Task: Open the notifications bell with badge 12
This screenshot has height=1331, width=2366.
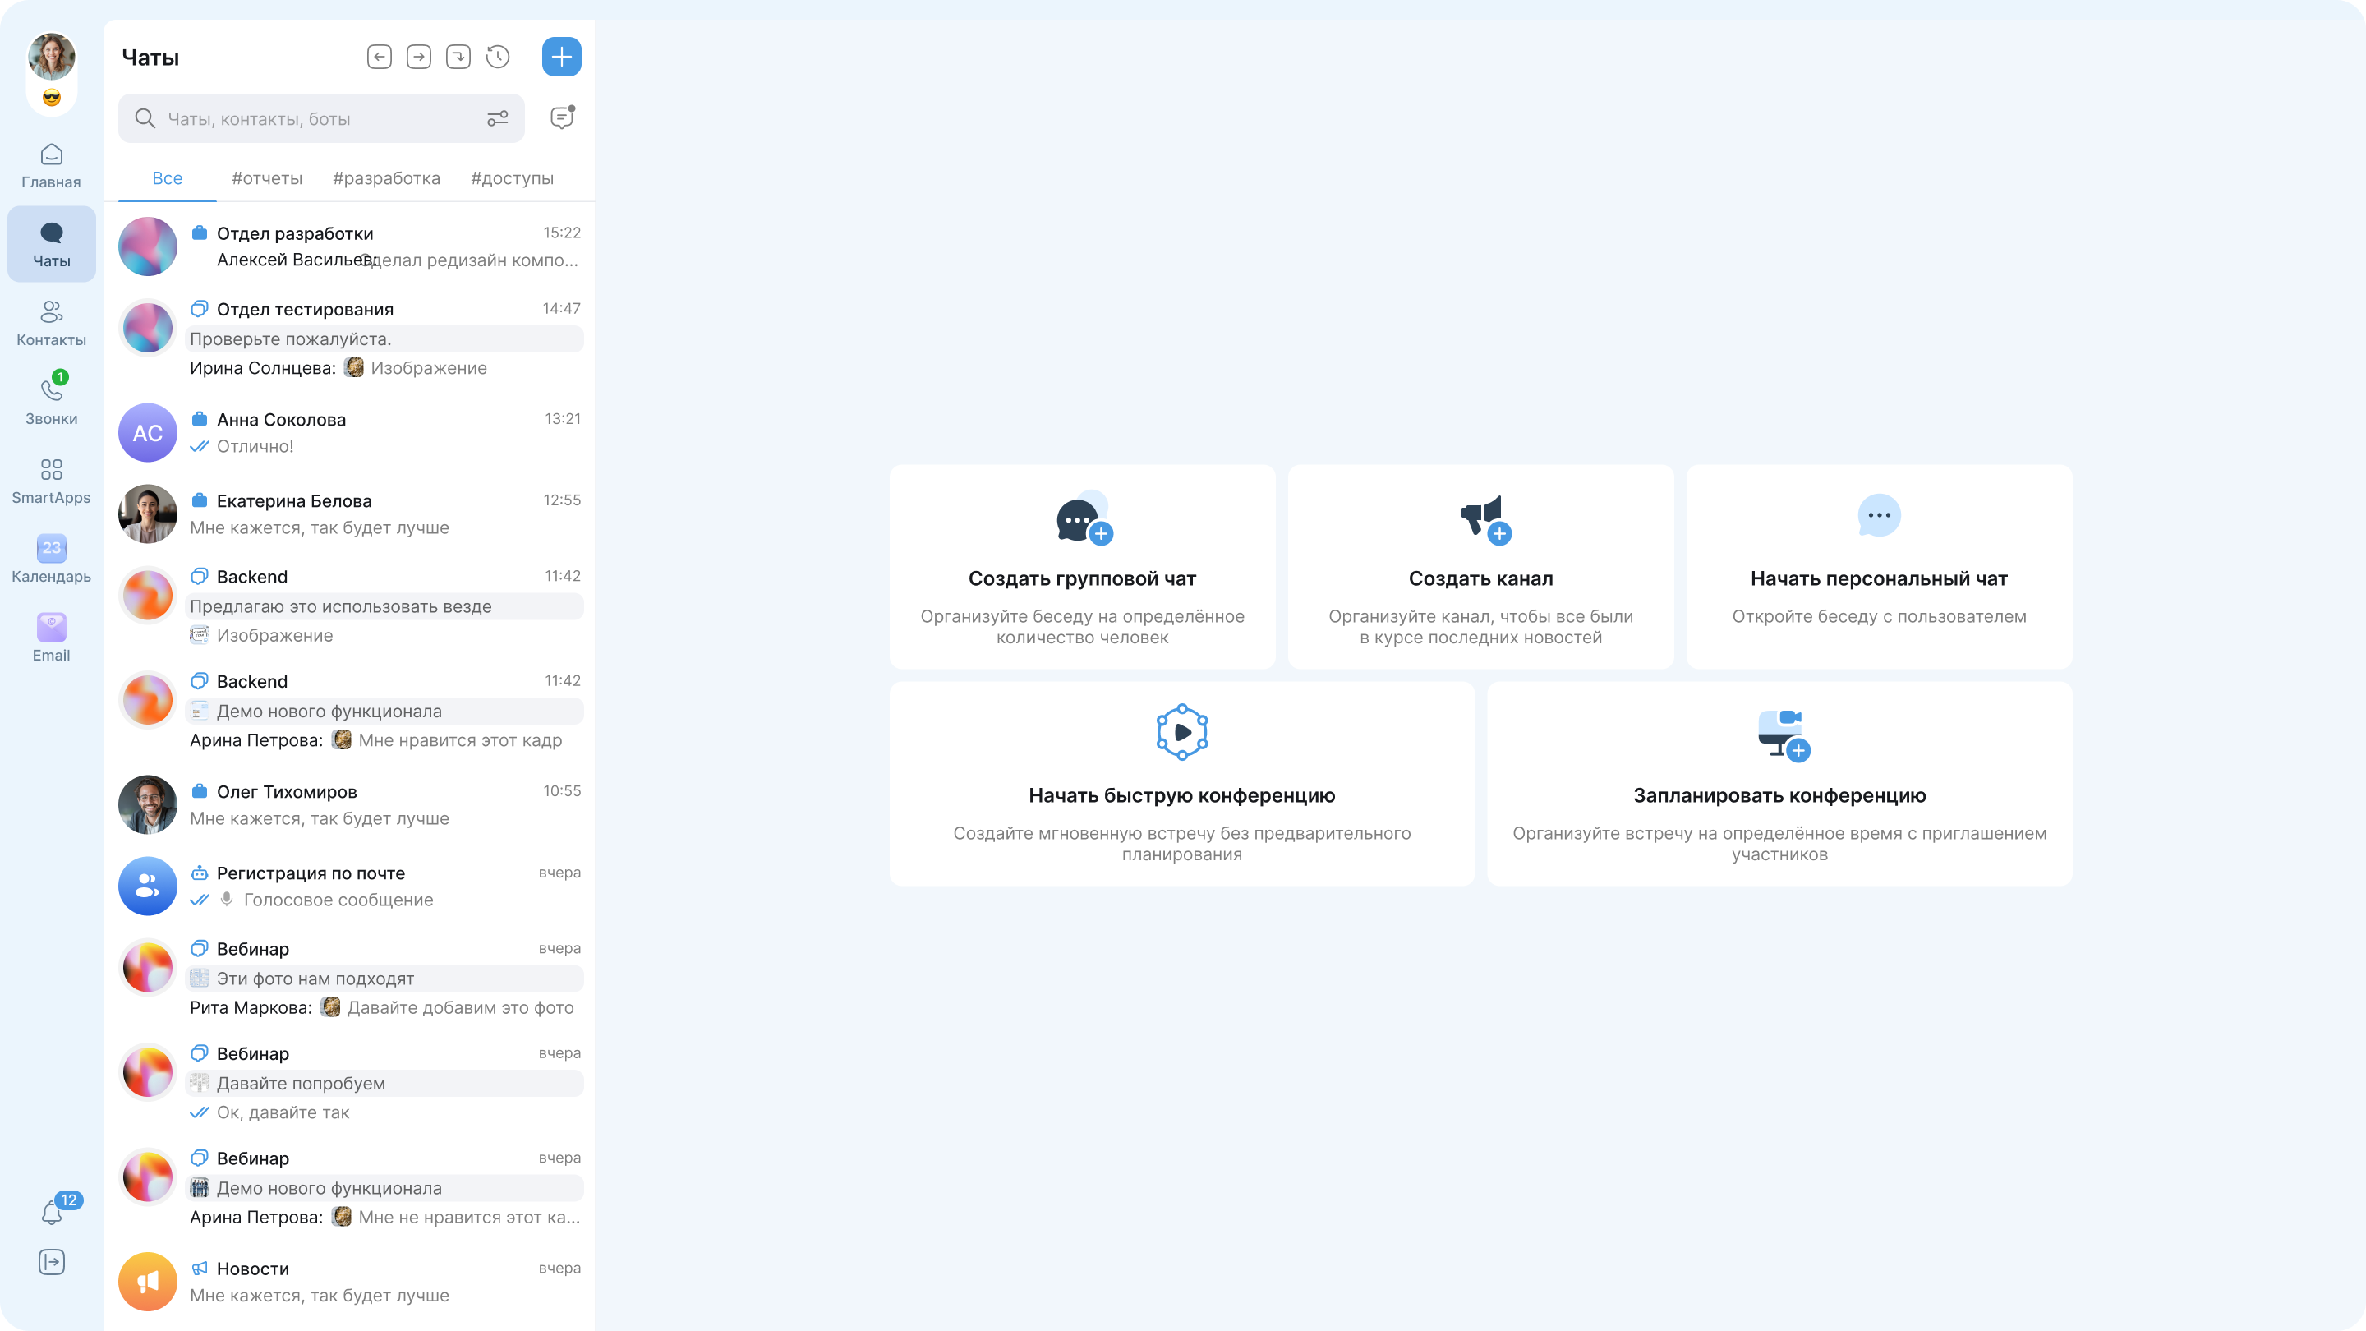Action: click(53, 1213)
